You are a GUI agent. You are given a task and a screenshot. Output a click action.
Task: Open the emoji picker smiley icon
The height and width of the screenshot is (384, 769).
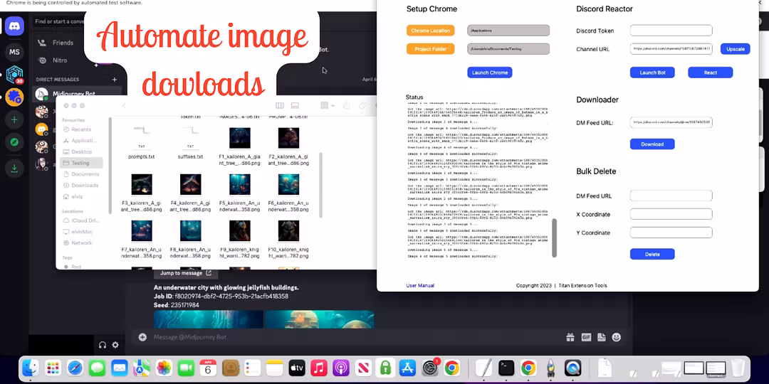coord(617,337)
